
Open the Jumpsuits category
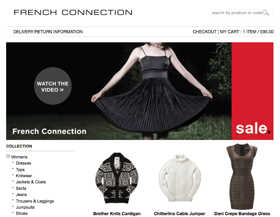click(25, 207)
